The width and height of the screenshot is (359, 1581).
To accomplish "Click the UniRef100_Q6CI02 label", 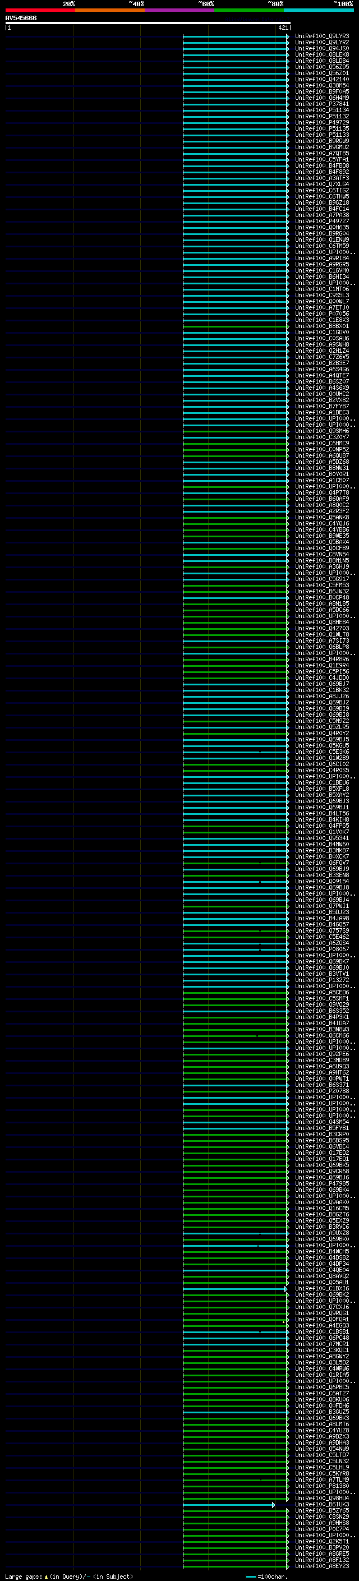I will pos(322,763).
